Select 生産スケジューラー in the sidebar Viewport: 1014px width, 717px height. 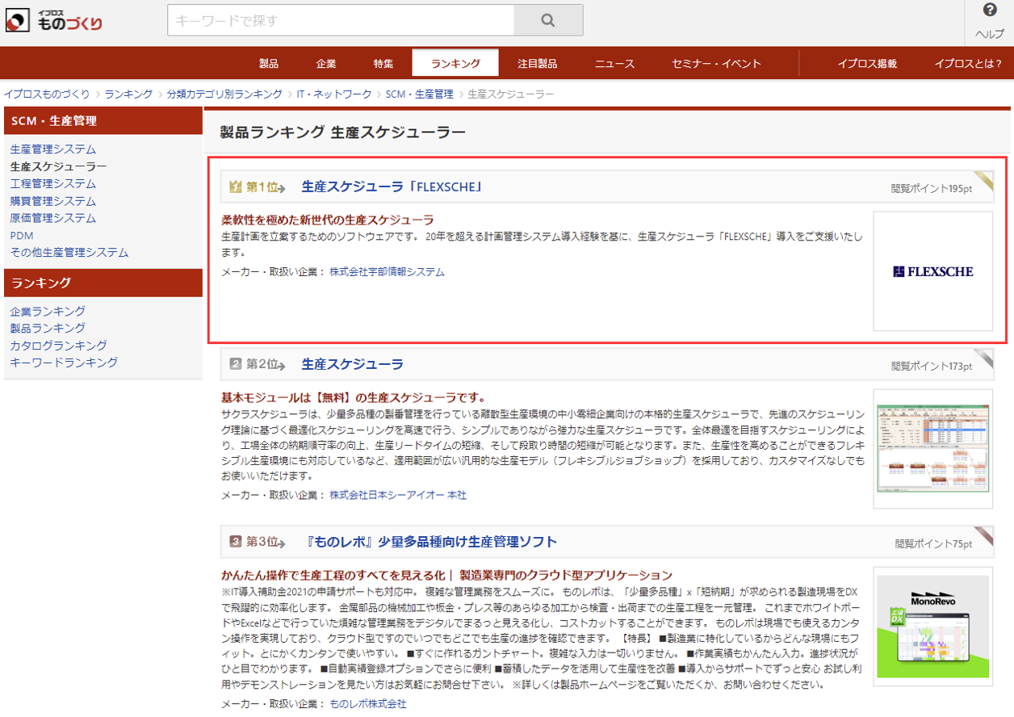[58, 166]
